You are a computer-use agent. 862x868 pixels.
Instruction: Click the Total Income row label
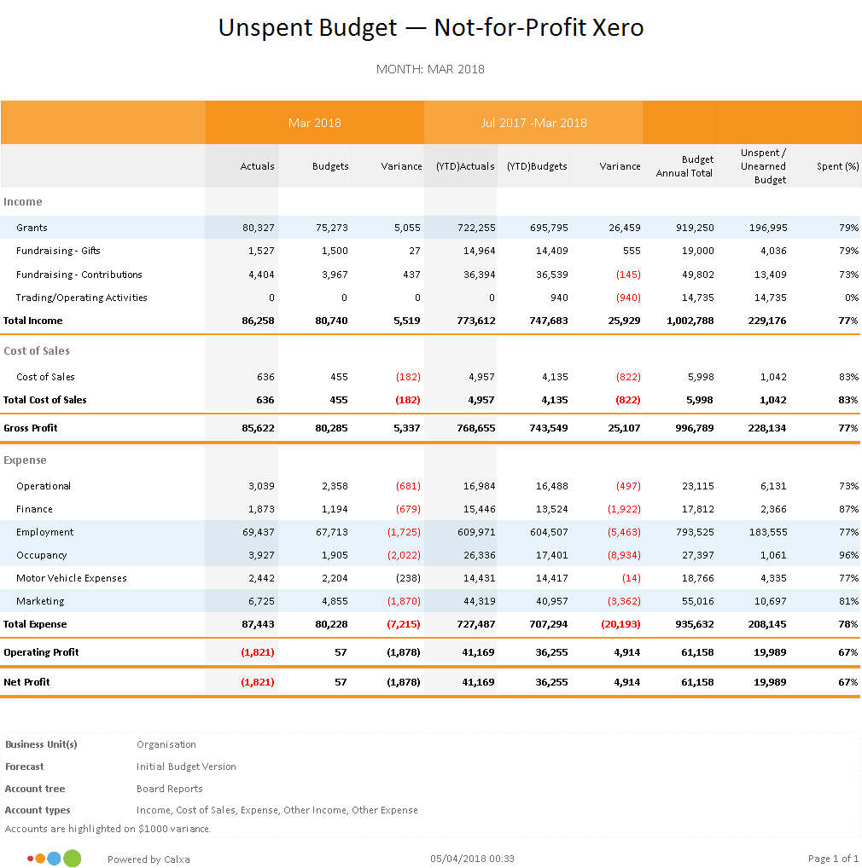(x=32, y=321)
